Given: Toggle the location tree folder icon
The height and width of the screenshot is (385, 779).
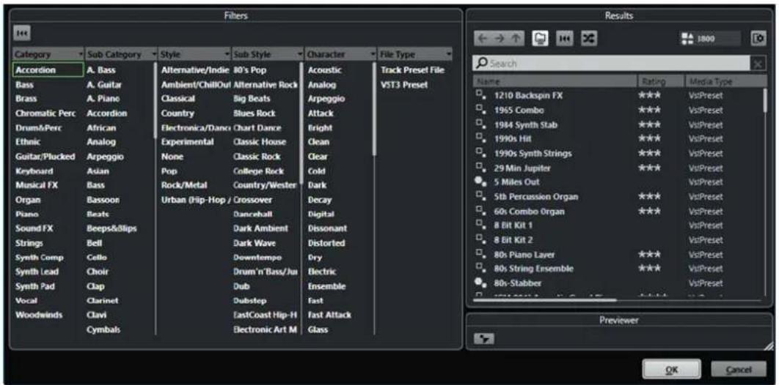Looking at the screenshot, I should point(540,39).
